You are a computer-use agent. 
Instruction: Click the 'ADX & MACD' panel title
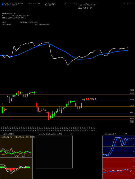pos(9,134)
